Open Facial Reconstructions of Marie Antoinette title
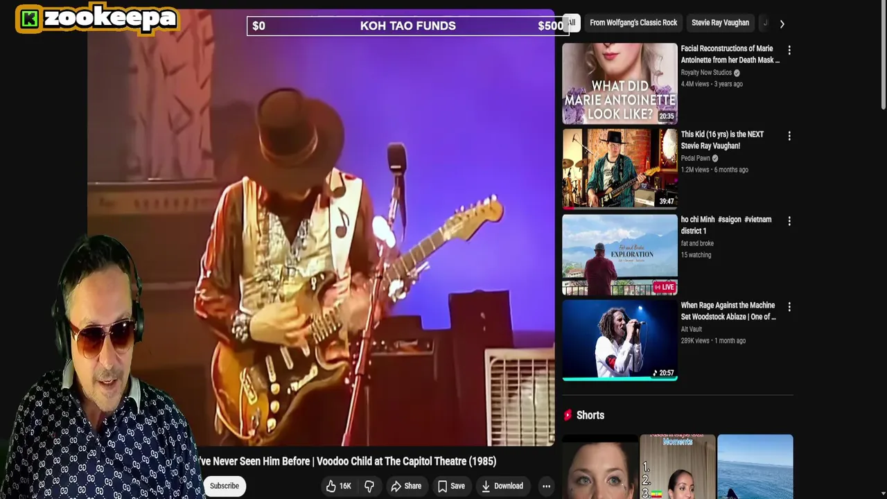Viewport: 887px width, 499px height. click(730, 54)
